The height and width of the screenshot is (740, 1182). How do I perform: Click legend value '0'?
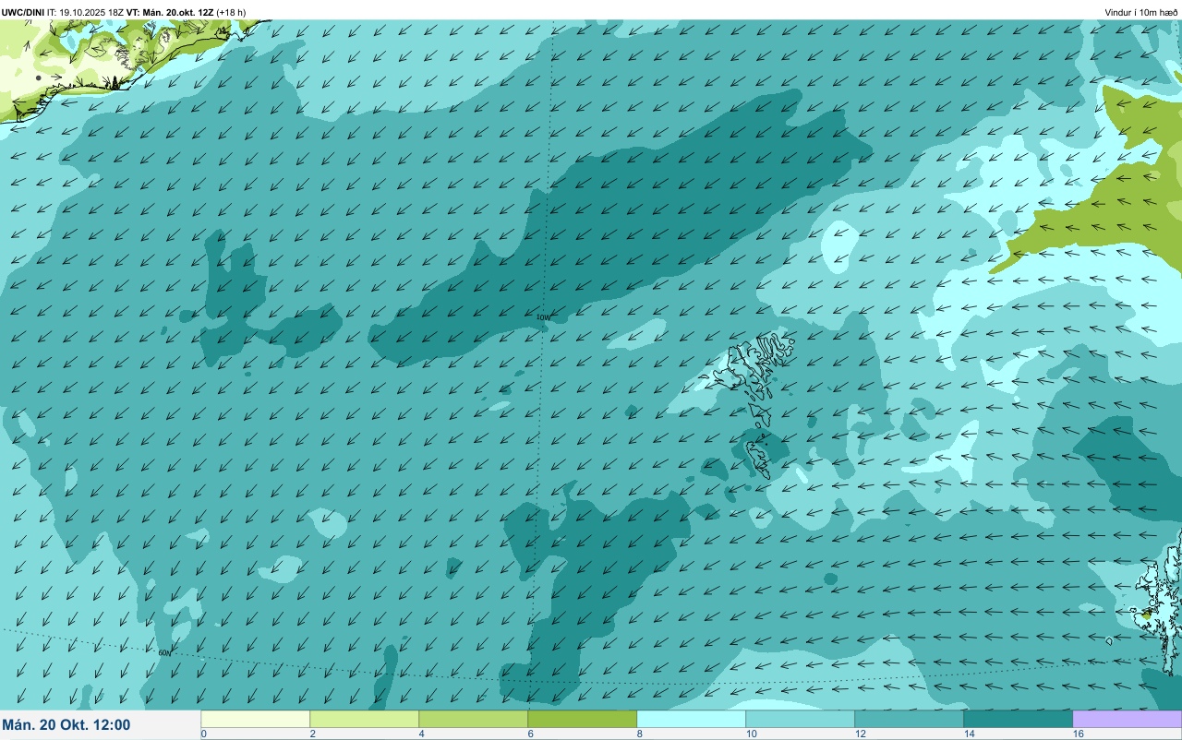[204, 734]
